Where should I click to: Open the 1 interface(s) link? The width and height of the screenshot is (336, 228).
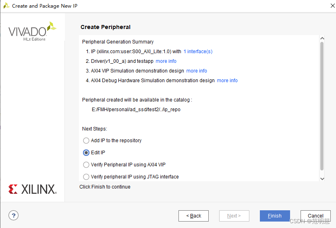[198, 52]
